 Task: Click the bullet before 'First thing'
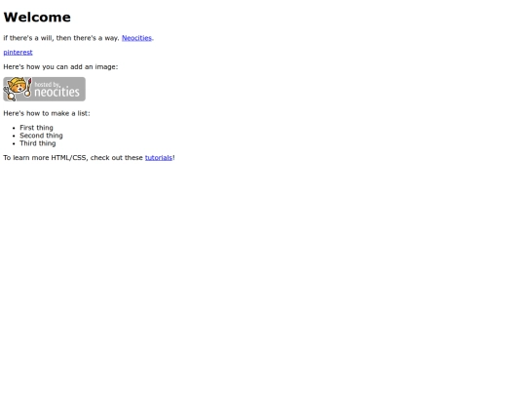point(14,128)
